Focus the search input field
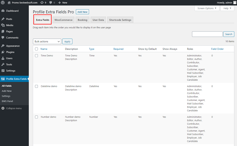237x146 pixels. pyautogui.click(x=207, y=34)
